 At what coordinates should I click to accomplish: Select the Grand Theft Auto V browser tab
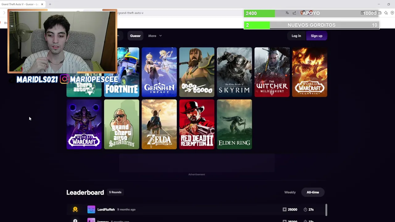[20, 4]
